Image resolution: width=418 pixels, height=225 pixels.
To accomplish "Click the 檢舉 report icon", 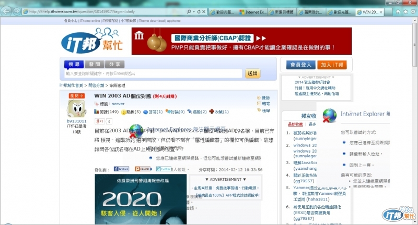I will (259, 110).
